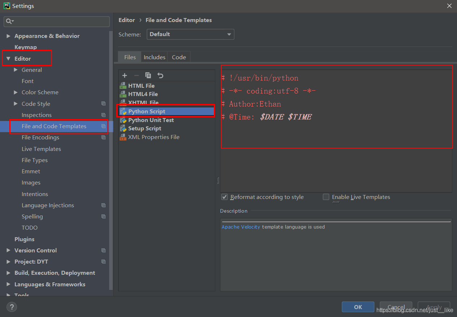Open the Keymap settings page
Image resolution: width=457 pixels, height=317 pixels.
pos(26,47)
